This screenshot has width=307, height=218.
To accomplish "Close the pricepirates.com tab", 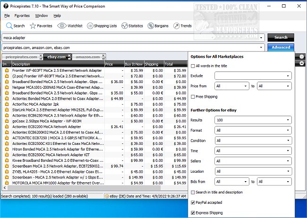I will (x=41, y=55).
